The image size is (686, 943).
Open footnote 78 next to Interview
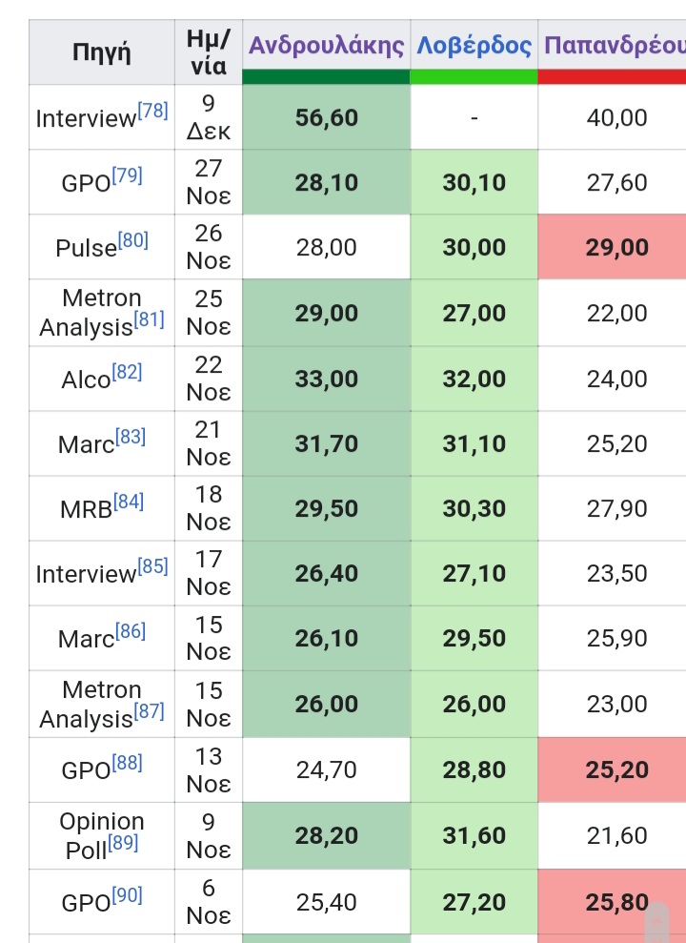(x=152, y=111)
